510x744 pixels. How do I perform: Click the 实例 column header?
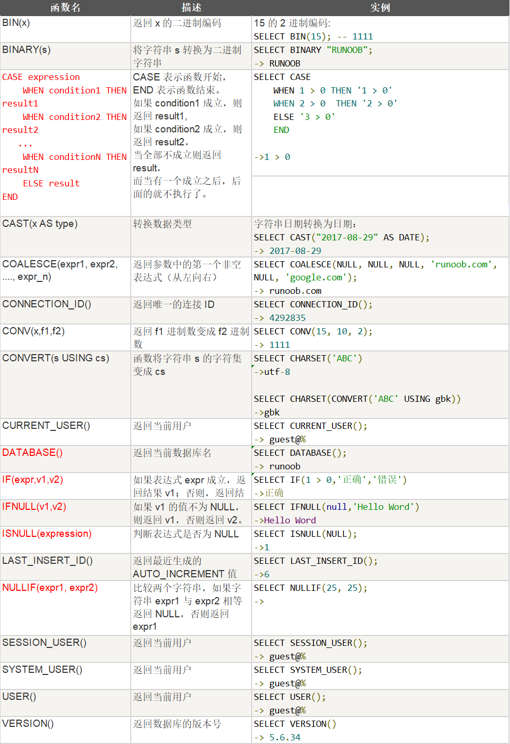(x=380, y=8)
